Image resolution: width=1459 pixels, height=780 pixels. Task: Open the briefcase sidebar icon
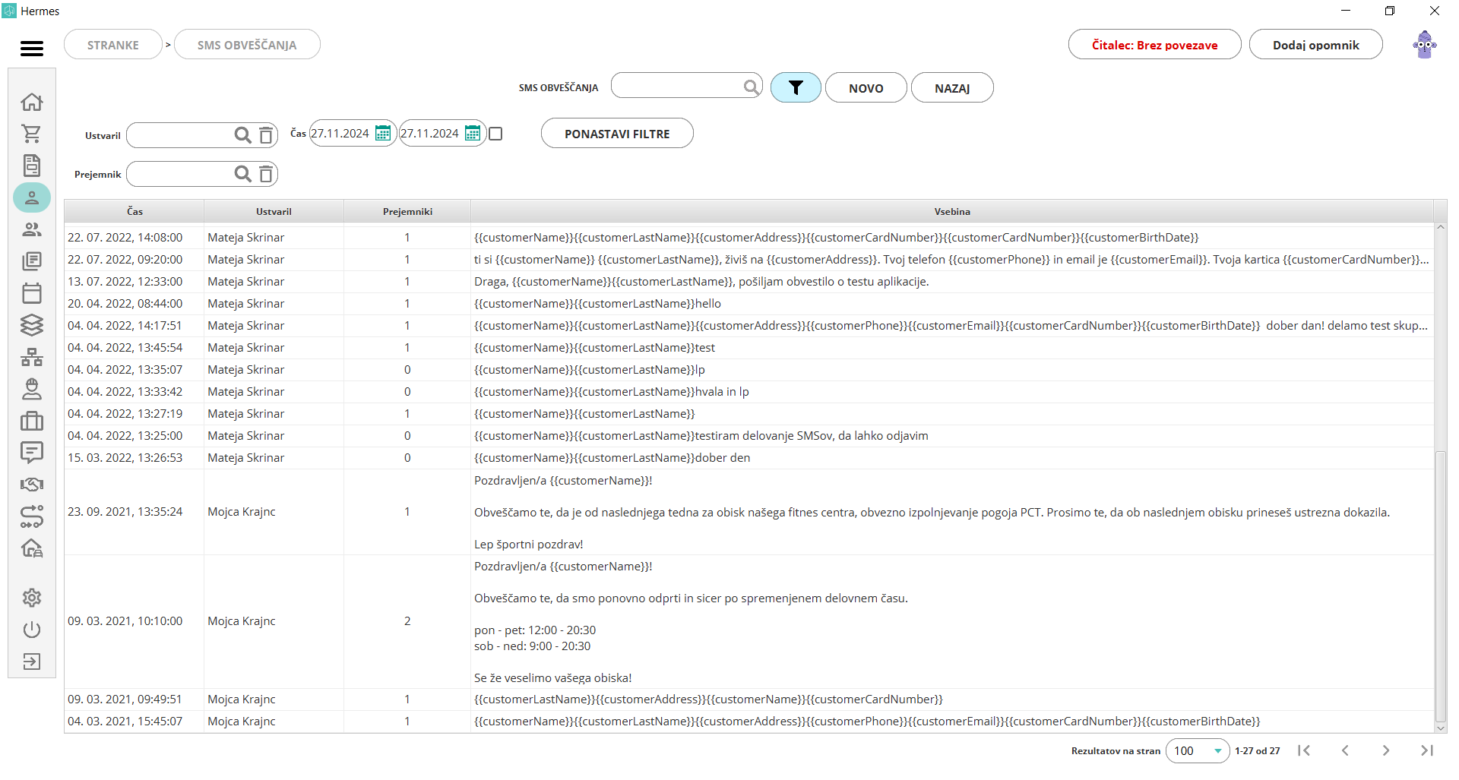(x=32, y=421)
